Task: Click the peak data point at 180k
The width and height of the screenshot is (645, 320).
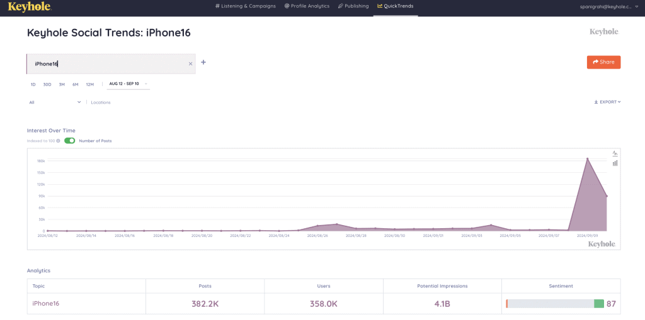Action: coord(588,158)
